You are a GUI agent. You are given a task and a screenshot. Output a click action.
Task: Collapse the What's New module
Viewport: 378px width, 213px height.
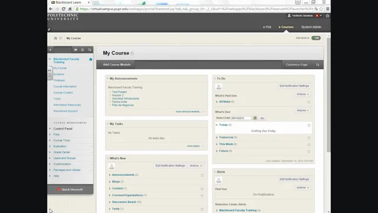[107, 158]
